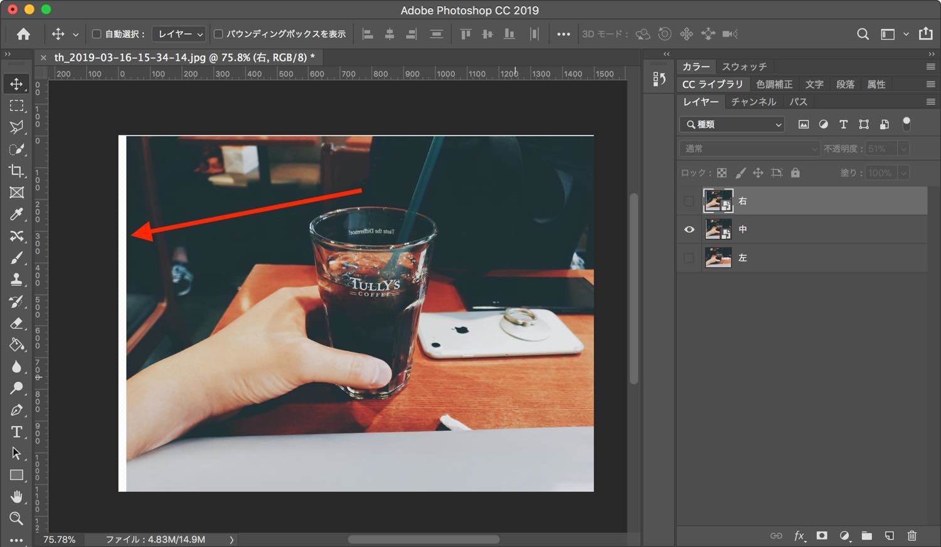Viewport: 941px width, 547px height.
Task: Select the Crop tool
Action: point(17,171)
